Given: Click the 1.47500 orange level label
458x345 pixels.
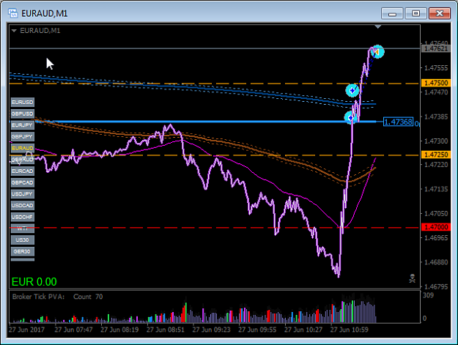Looking at the screenshot, I should [436, 83].
